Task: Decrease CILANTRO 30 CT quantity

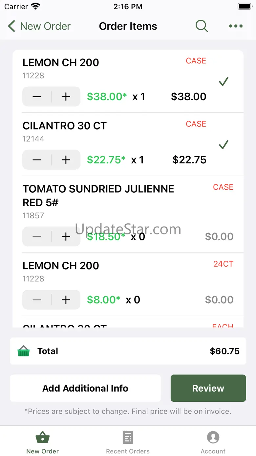Action: coord(37,160)
